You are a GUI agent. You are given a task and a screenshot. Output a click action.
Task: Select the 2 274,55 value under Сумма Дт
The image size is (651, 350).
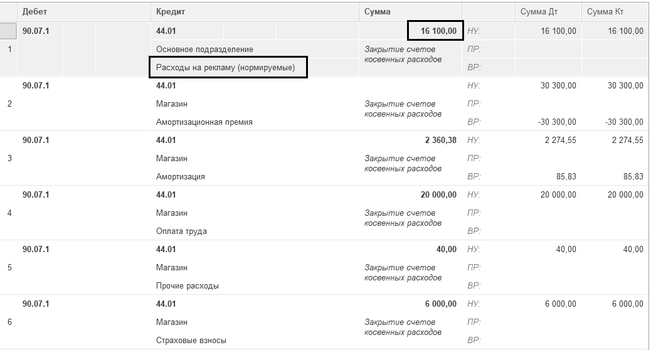click(x=558, y=140)
